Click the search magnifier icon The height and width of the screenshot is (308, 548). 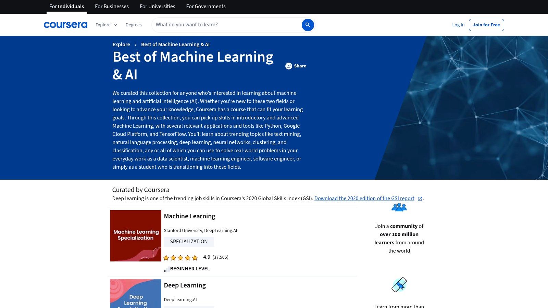[x=308, y=25]
